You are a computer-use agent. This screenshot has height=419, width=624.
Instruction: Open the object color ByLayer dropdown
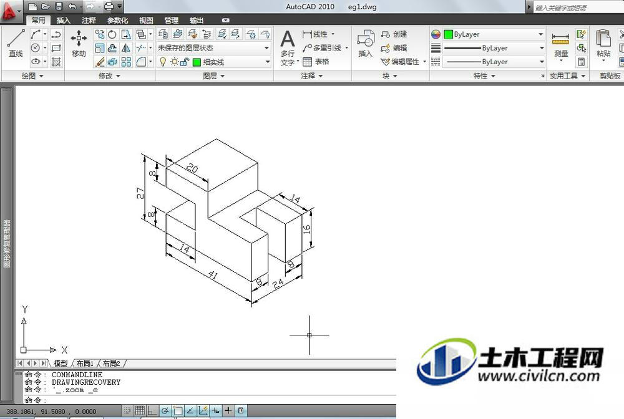click(x=494, y=34)
